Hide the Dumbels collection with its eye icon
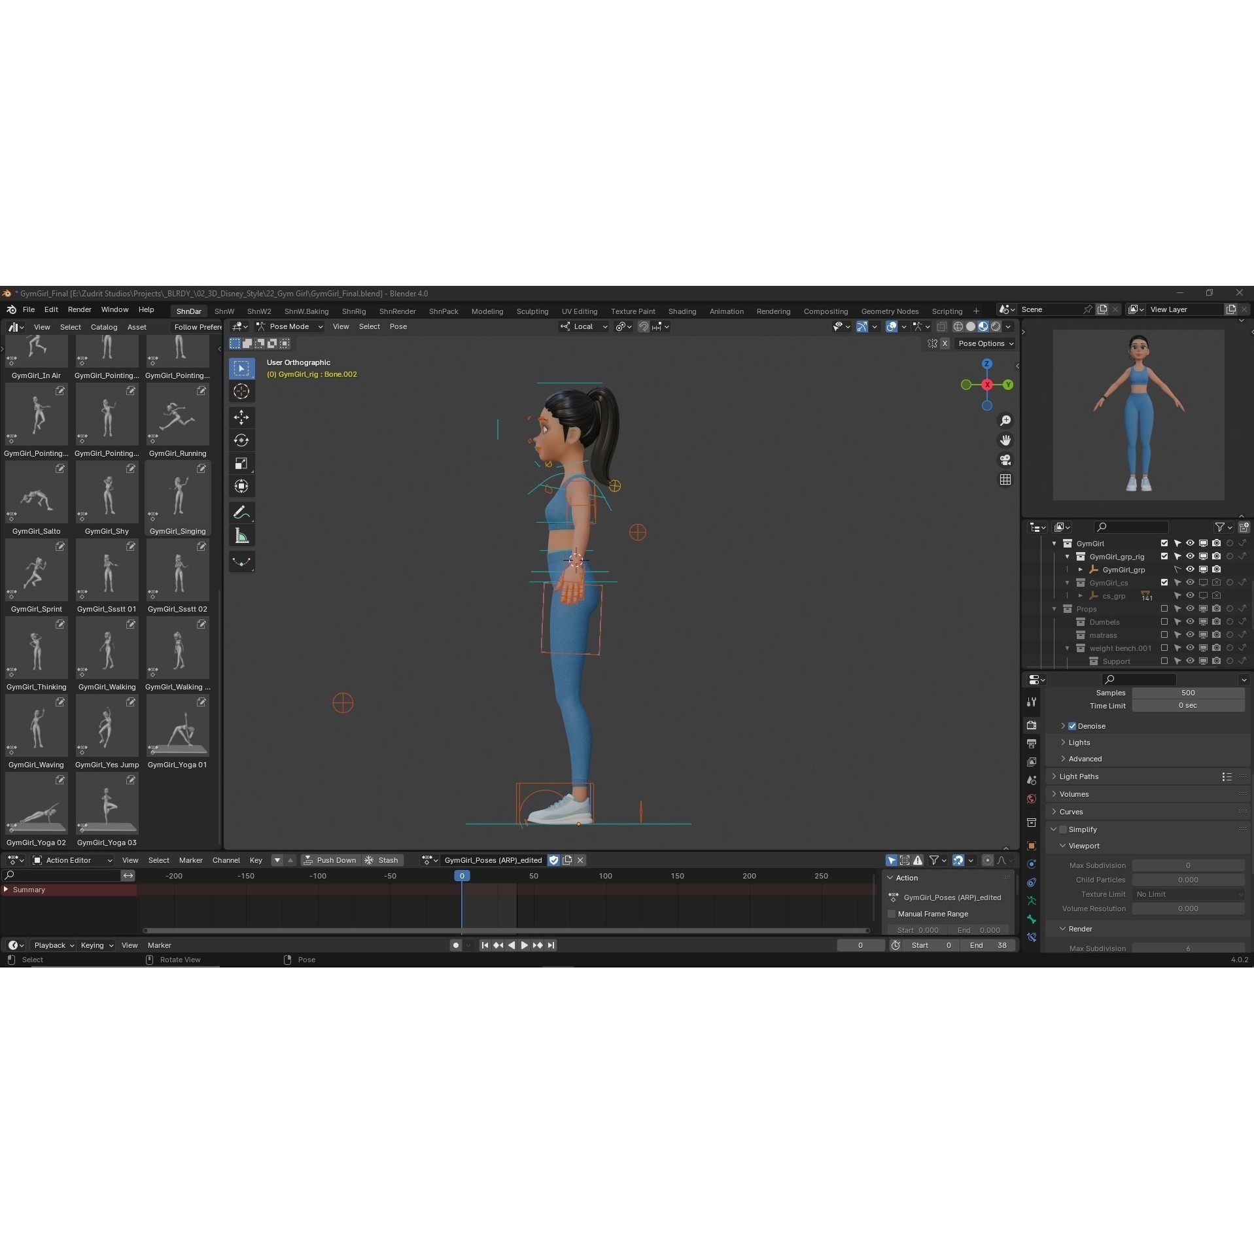This screenshot has height=1254, width=1254. 1189,621
